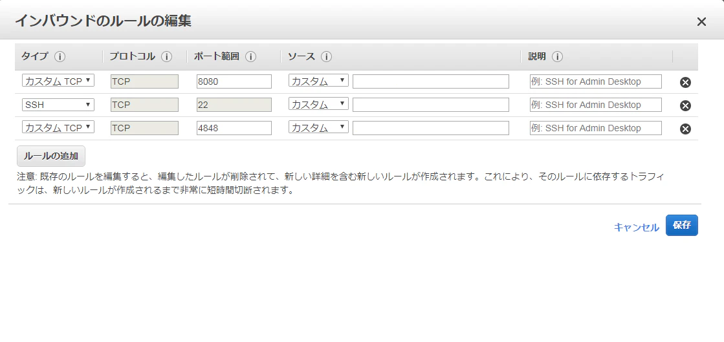Click the info icon next to 説明
Image resolution: width=724 pixels, height=342 pixels.
coord(557,57)
